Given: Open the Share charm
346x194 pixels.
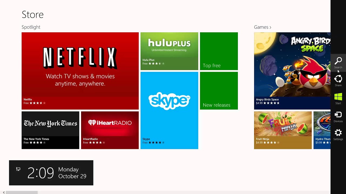Looking at the screenshot, I should (x=338, y=81).
